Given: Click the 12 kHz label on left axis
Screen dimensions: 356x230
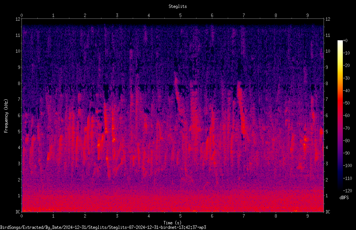Looking at the screenshot, I should (x=18, y=19).
